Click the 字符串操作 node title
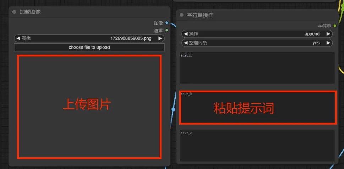344x169 pixels. click(200, 15)
